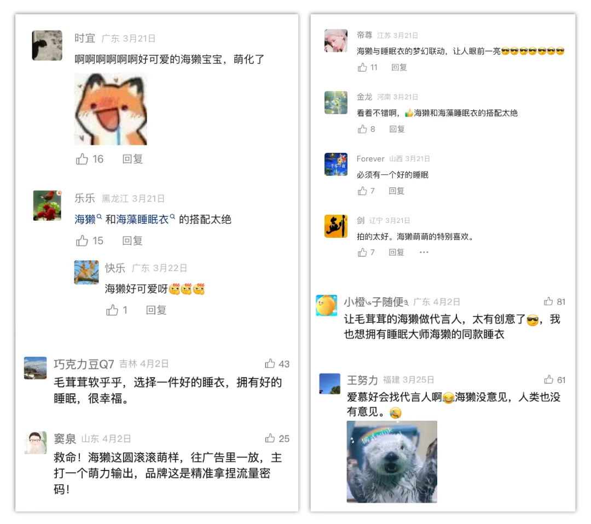Open 帝尊's profile avatar

pyautogui.click(x=336, y=40)
